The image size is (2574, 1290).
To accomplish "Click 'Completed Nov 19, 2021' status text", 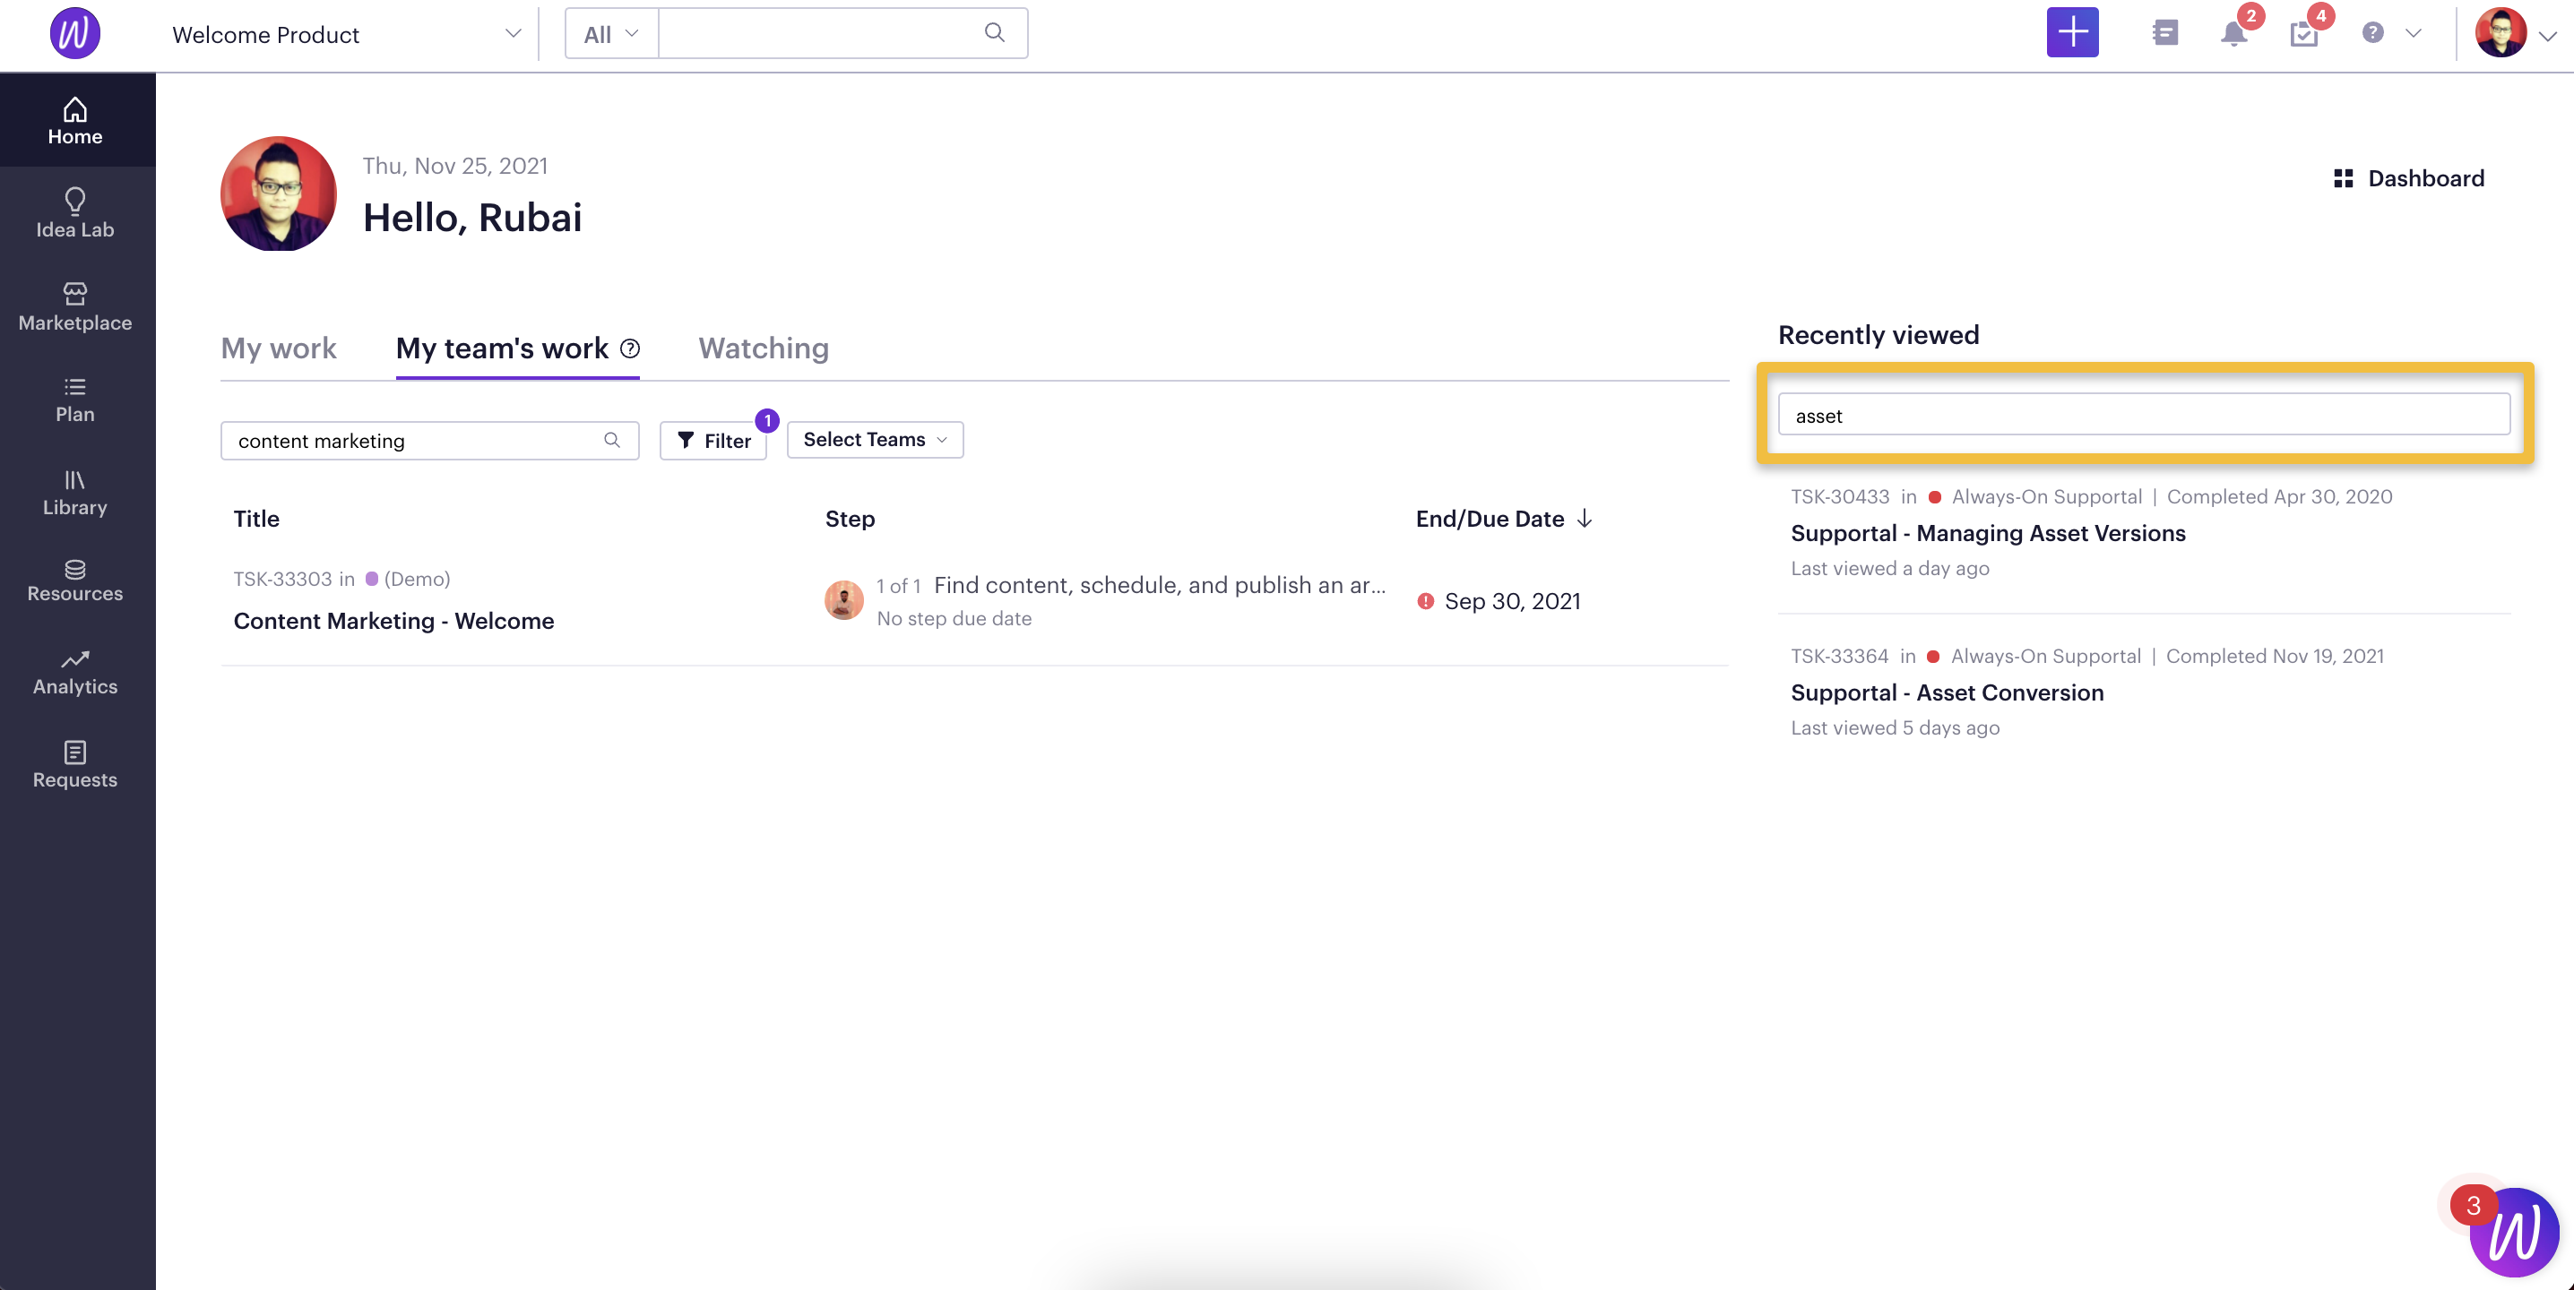I will click(x=2275, y=657).
